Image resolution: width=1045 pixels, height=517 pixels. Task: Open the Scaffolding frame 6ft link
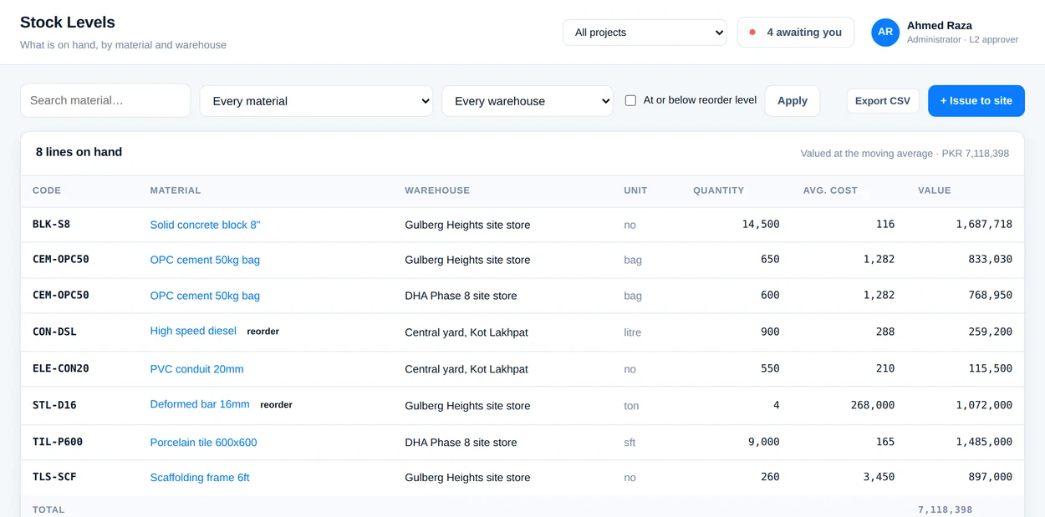pyautogui.click(x=200, y=478)
